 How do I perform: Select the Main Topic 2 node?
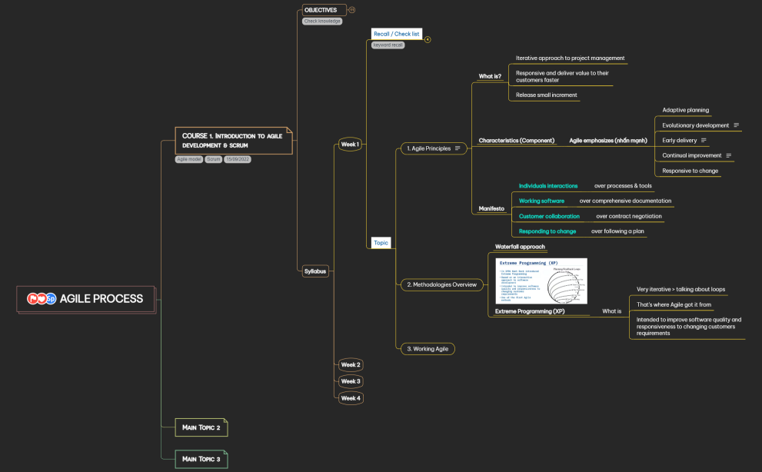click(x=201, y=427)
